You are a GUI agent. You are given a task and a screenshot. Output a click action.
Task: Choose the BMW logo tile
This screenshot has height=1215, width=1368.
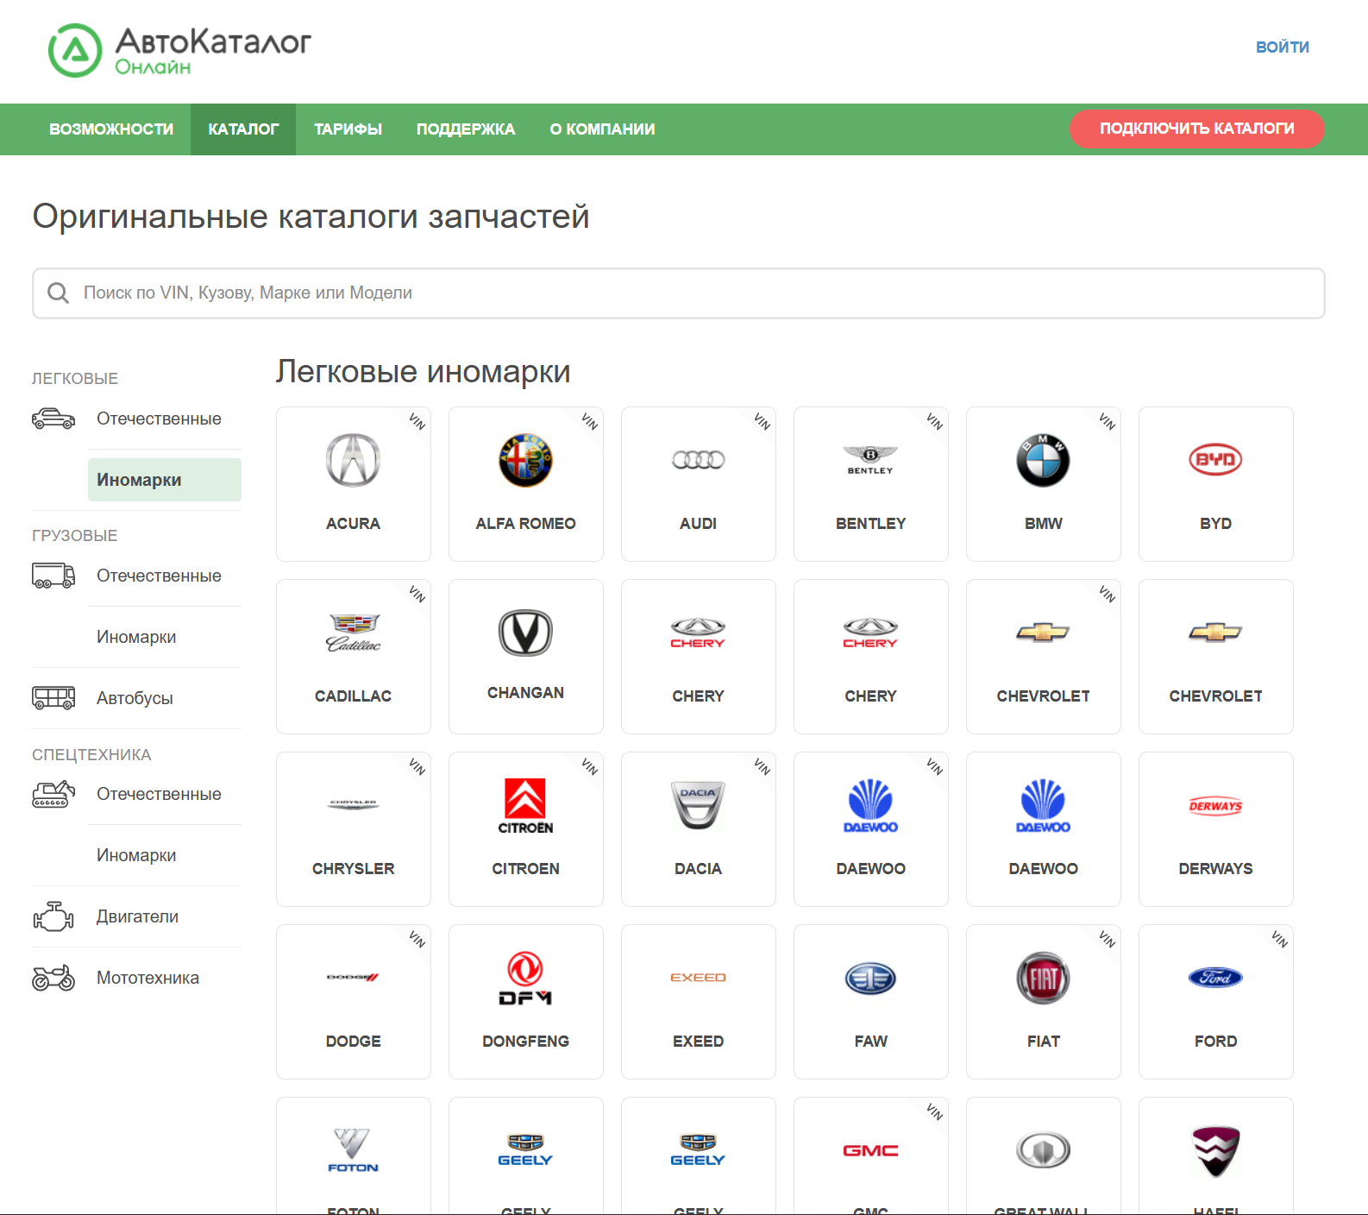(1044, 484)
